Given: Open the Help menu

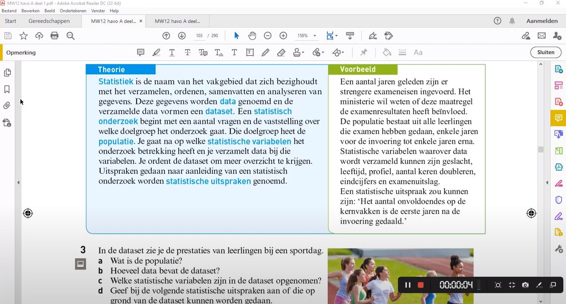Looking at the screenshot, I should [x=114, y=11].
